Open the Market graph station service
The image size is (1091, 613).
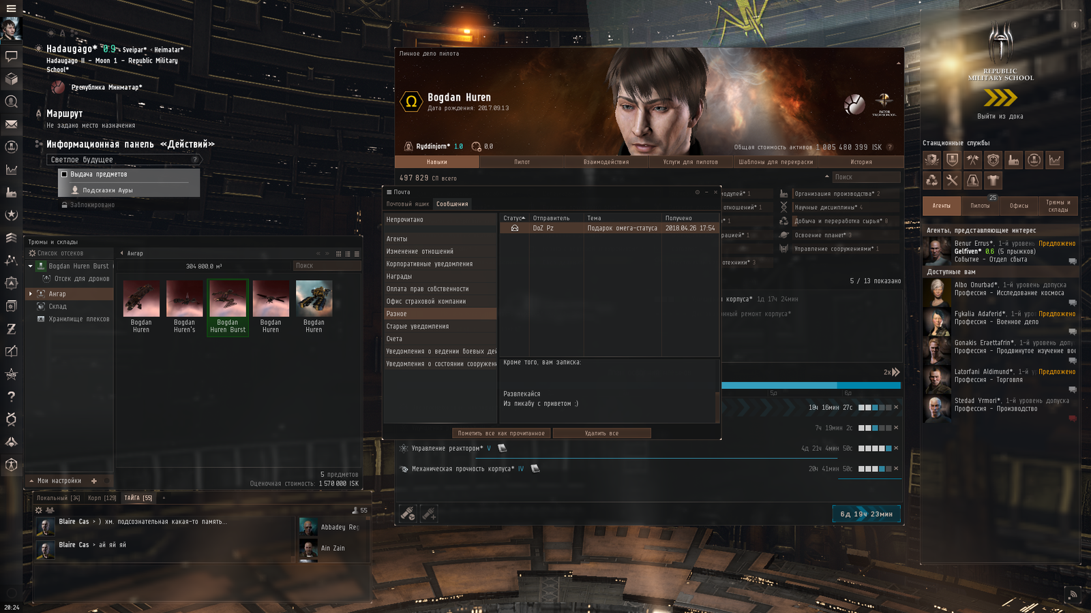[1055, 160]
